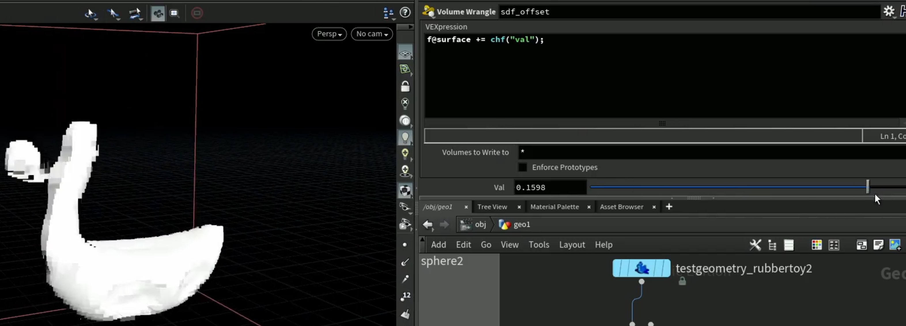The image size is (906, 326).
Task: Open the network editor View menu
Action: coord(509,245)
